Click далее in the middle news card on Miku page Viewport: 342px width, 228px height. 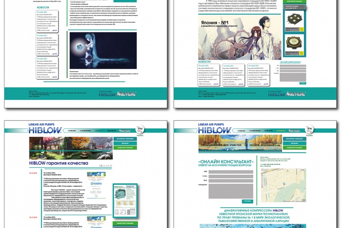pos(54,54)
